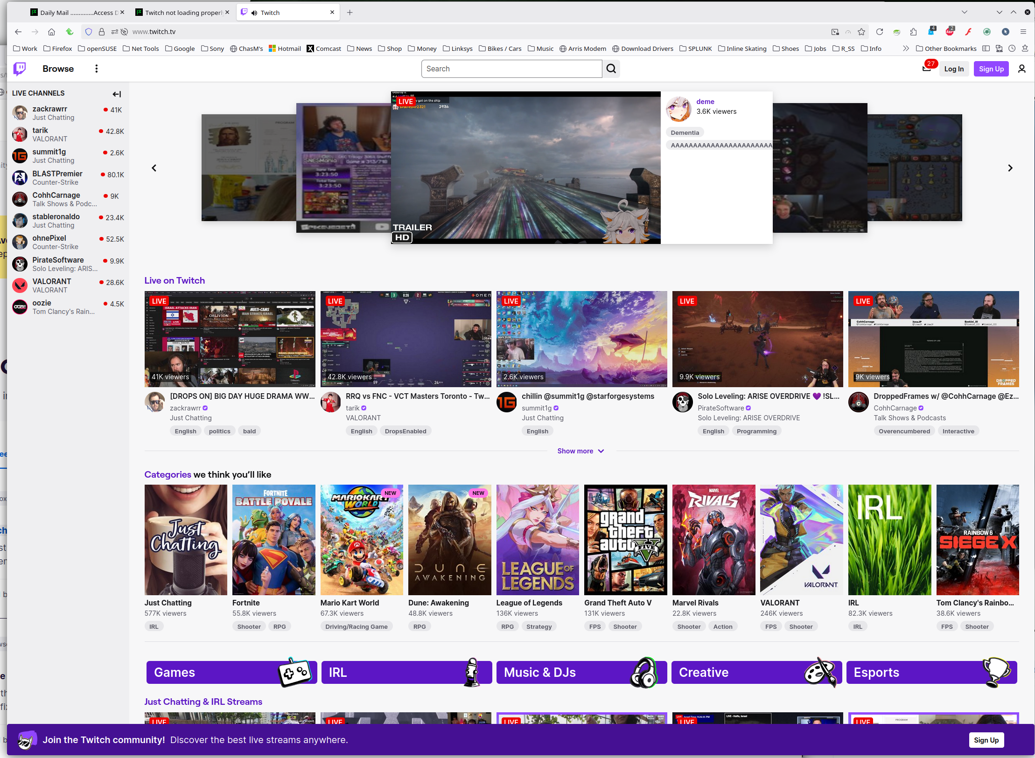Select oozie in Live Channels list

(68, 307)
